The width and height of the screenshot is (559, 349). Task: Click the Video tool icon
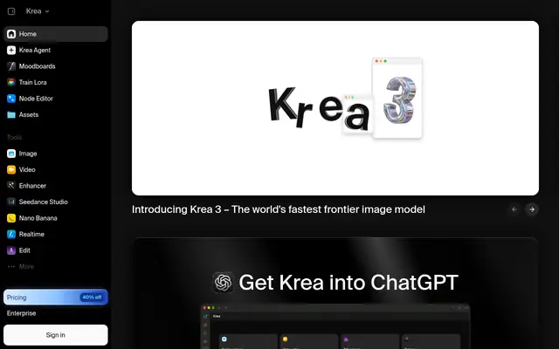[x=11, y=169]
